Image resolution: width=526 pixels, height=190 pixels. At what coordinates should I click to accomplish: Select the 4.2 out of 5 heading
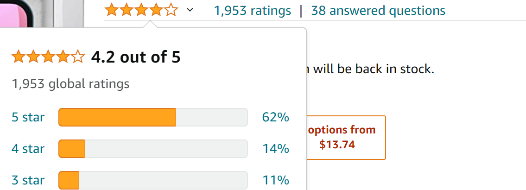click(136, 57)
